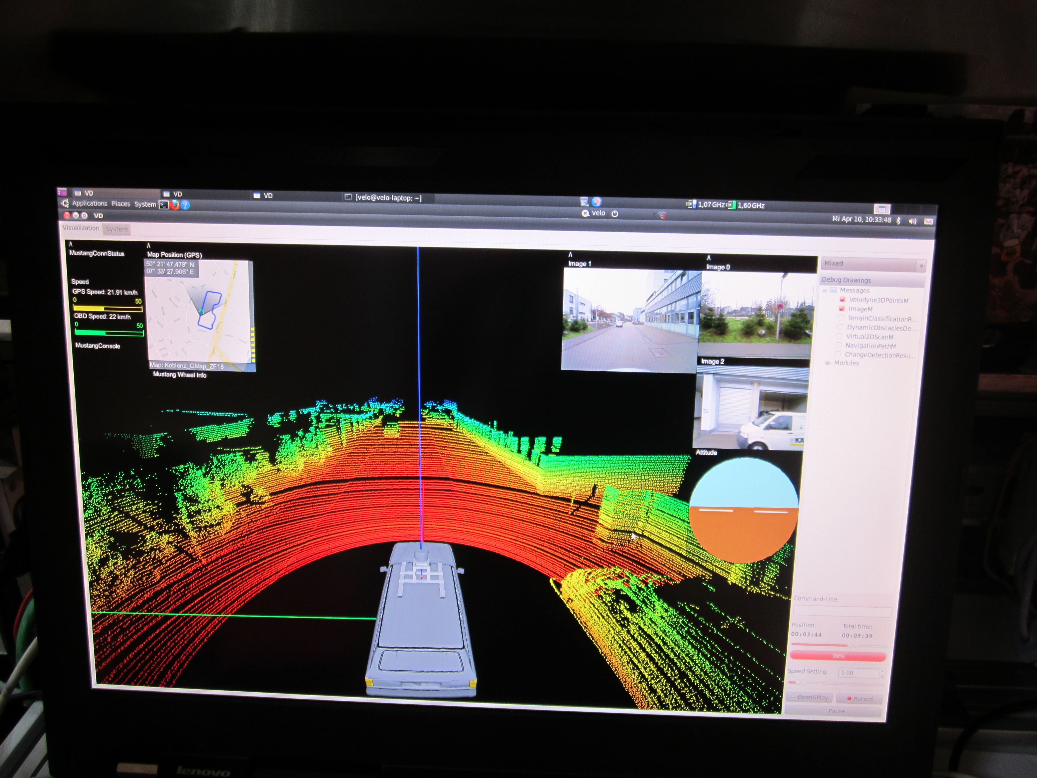This screenshot has height=778, width=1037.
Task: Open the Bluetooth indicator icon
Action: click(x=898, y=220)
